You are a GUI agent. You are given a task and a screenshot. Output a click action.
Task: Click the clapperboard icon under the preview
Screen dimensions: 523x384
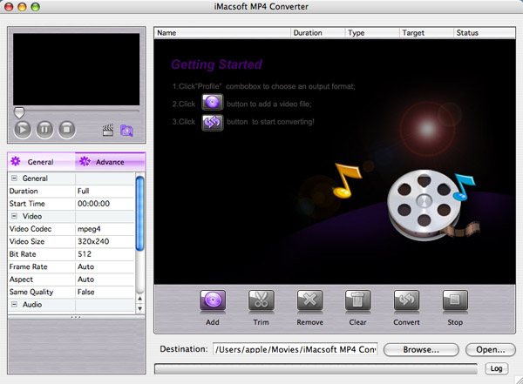[109, 131]
